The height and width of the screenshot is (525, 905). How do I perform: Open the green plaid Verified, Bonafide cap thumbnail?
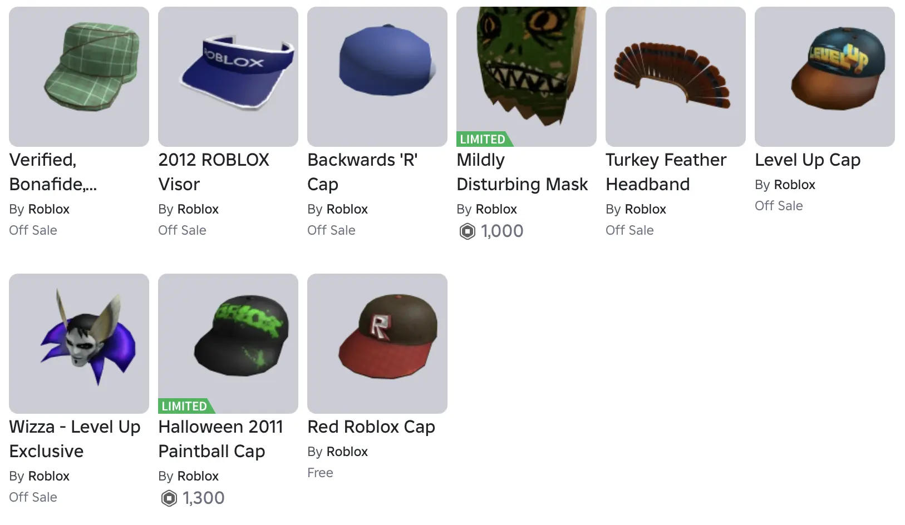pos(79,77)
